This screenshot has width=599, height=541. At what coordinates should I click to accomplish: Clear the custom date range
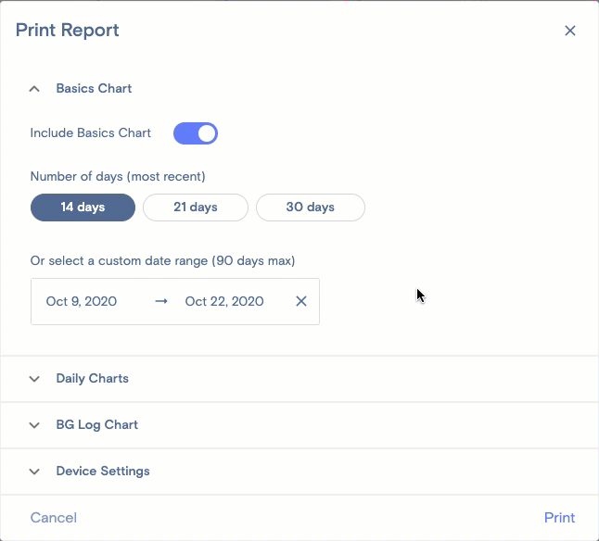point(301,301)
